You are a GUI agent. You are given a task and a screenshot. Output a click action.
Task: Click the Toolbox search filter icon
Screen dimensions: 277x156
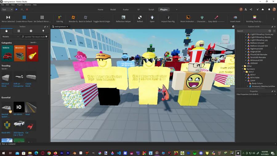pyautogui.click(x=46, y=37)
